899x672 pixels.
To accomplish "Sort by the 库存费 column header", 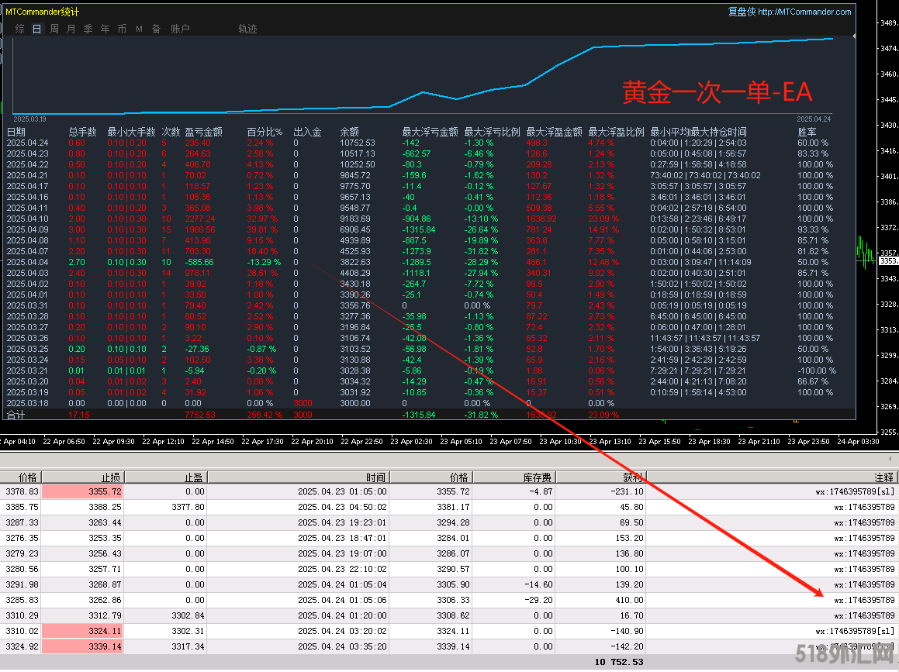I will click(513, 477).
